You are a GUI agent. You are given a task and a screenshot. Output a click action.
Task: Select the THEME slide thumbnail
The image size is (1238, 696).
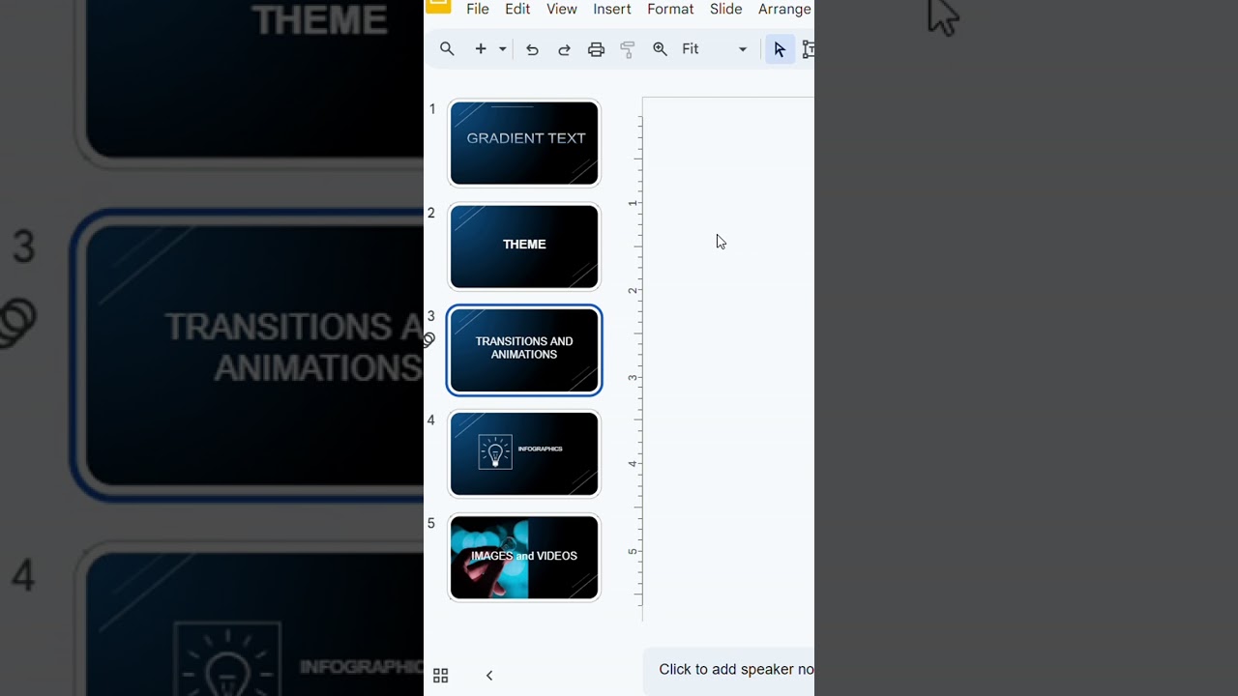pyautogui.click(x=524, y=246)
